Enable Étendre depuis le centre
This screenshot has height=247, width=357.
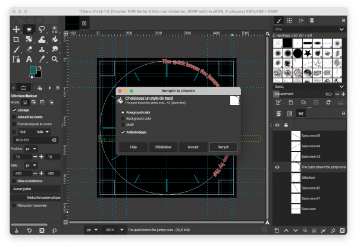click(x=14, y=124)
